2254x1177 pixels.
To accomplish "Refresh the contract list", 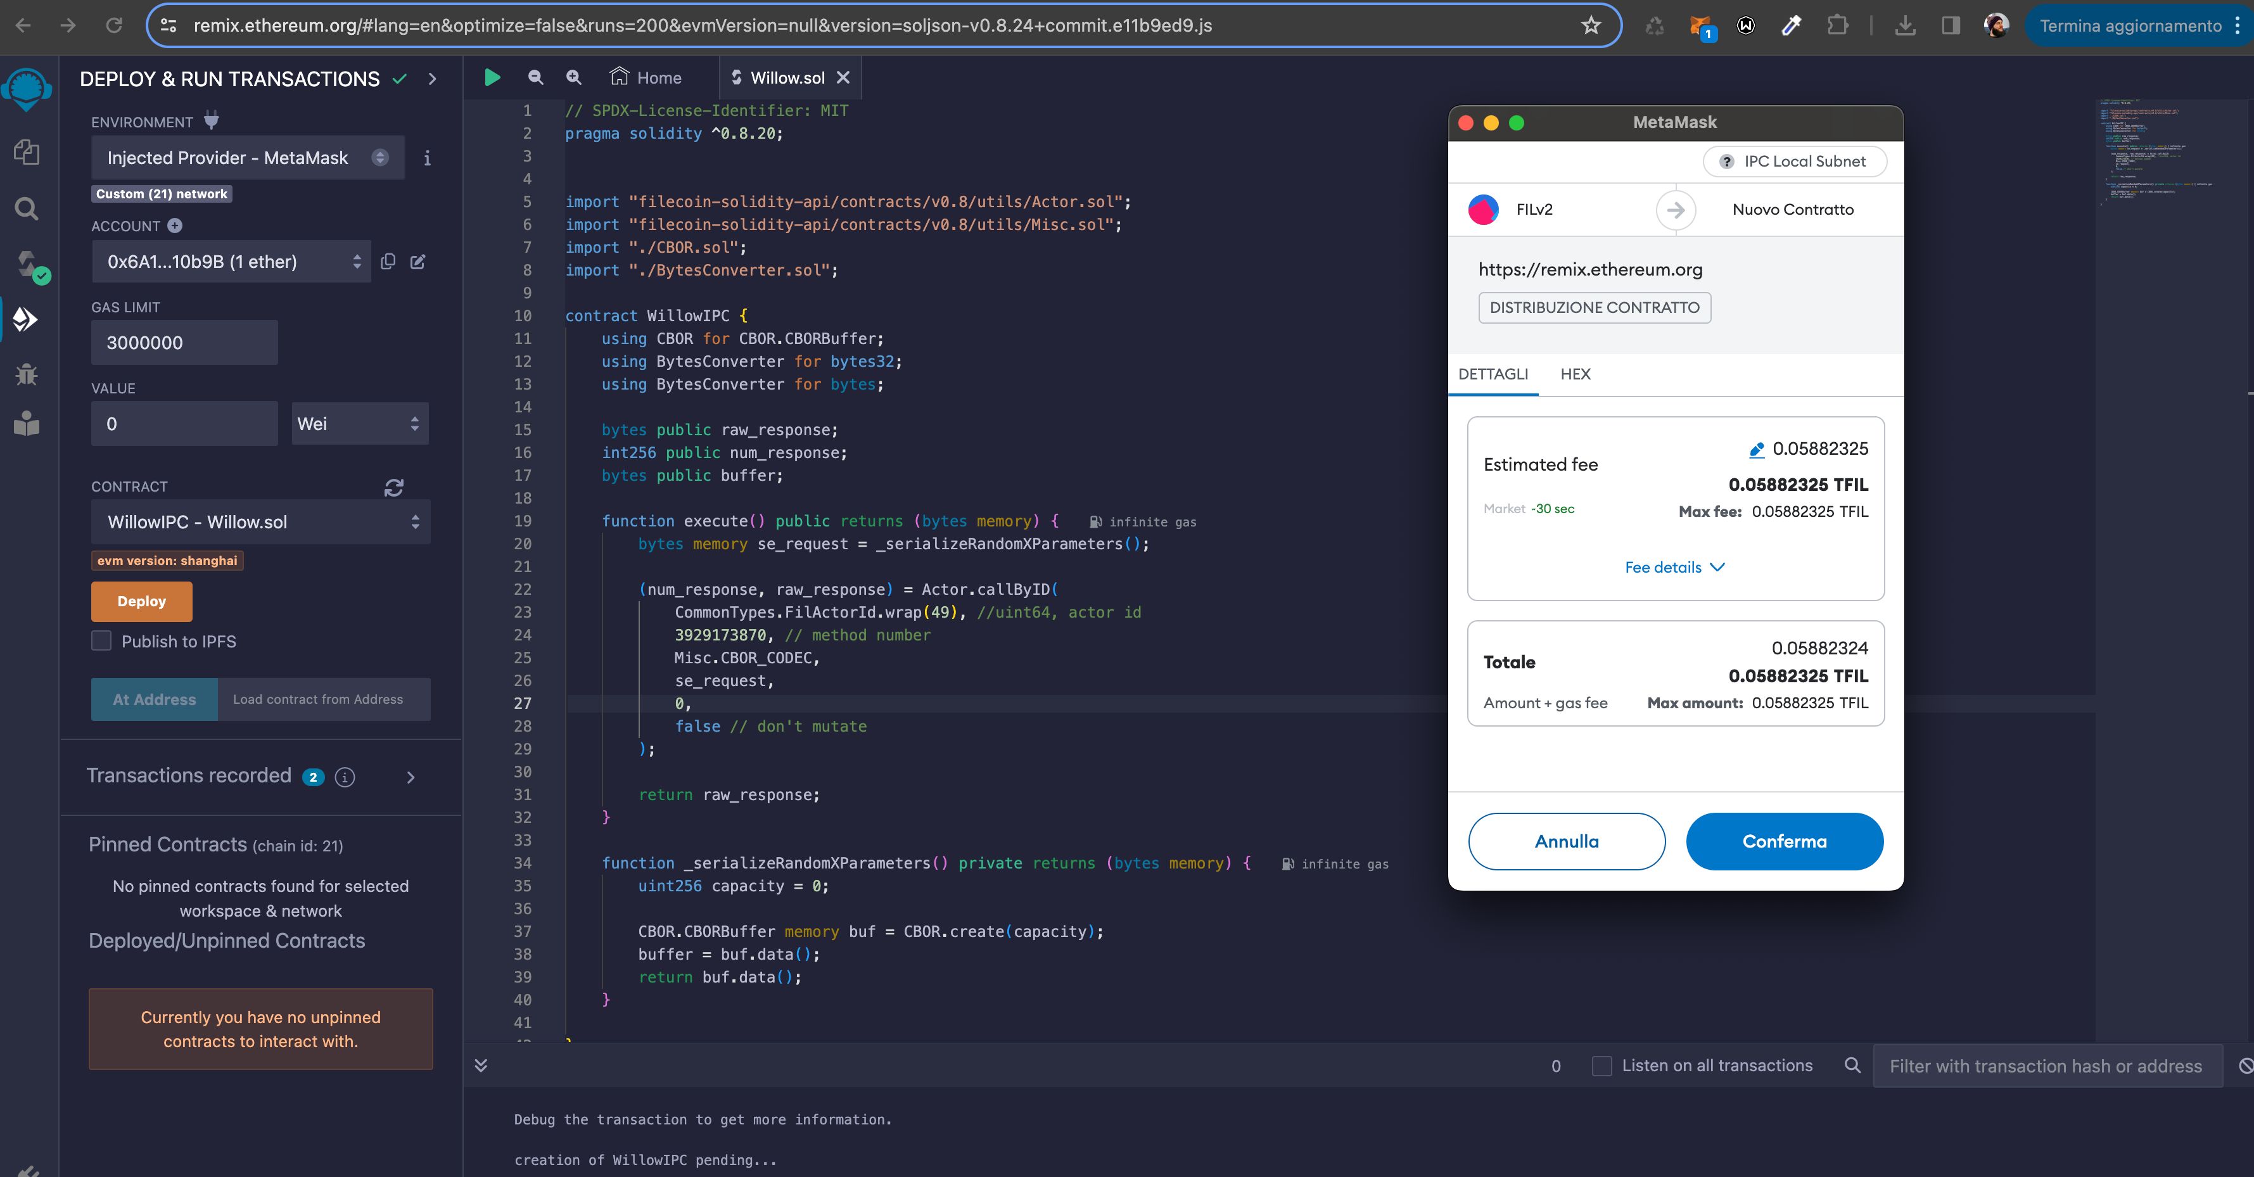I will click(x=394, y=488).
